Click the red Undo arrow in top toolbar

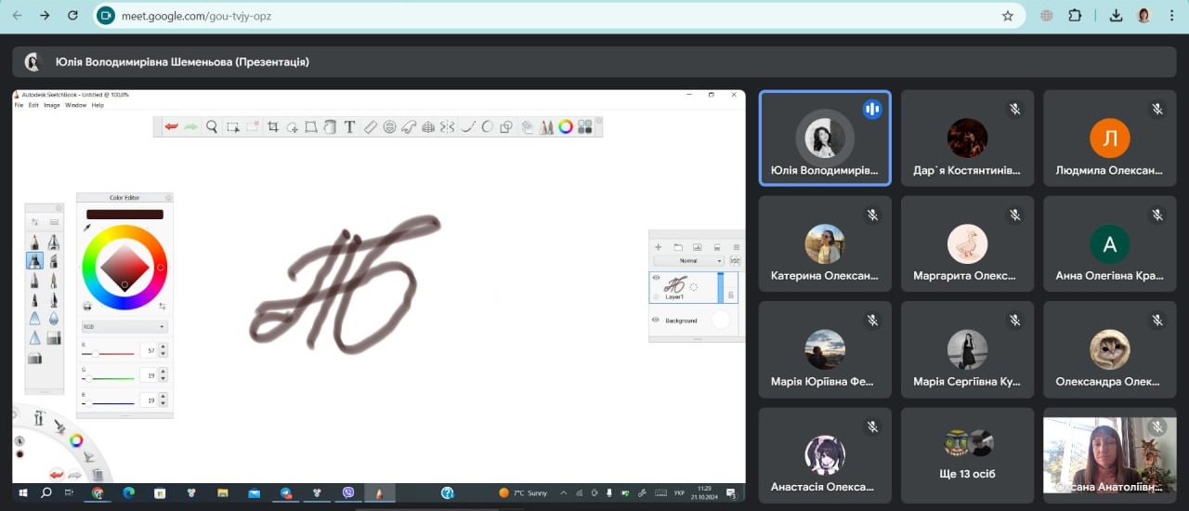point(171,127)
